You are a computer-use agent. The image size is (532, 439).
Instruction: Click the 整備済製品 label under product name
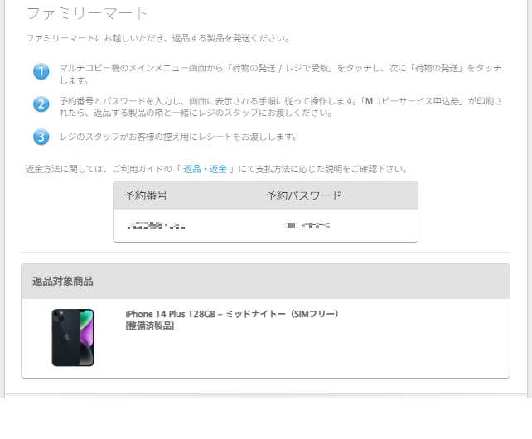(150, 326)
